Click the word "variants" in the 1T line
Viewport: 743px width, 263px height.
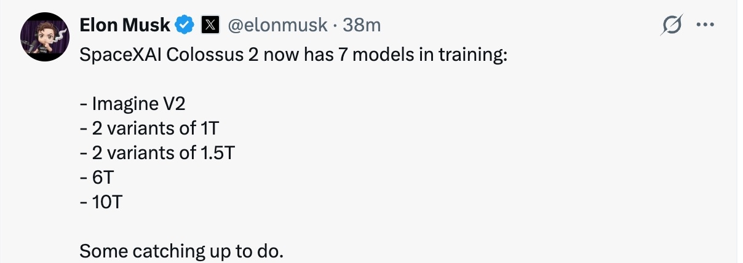[140, 129]
